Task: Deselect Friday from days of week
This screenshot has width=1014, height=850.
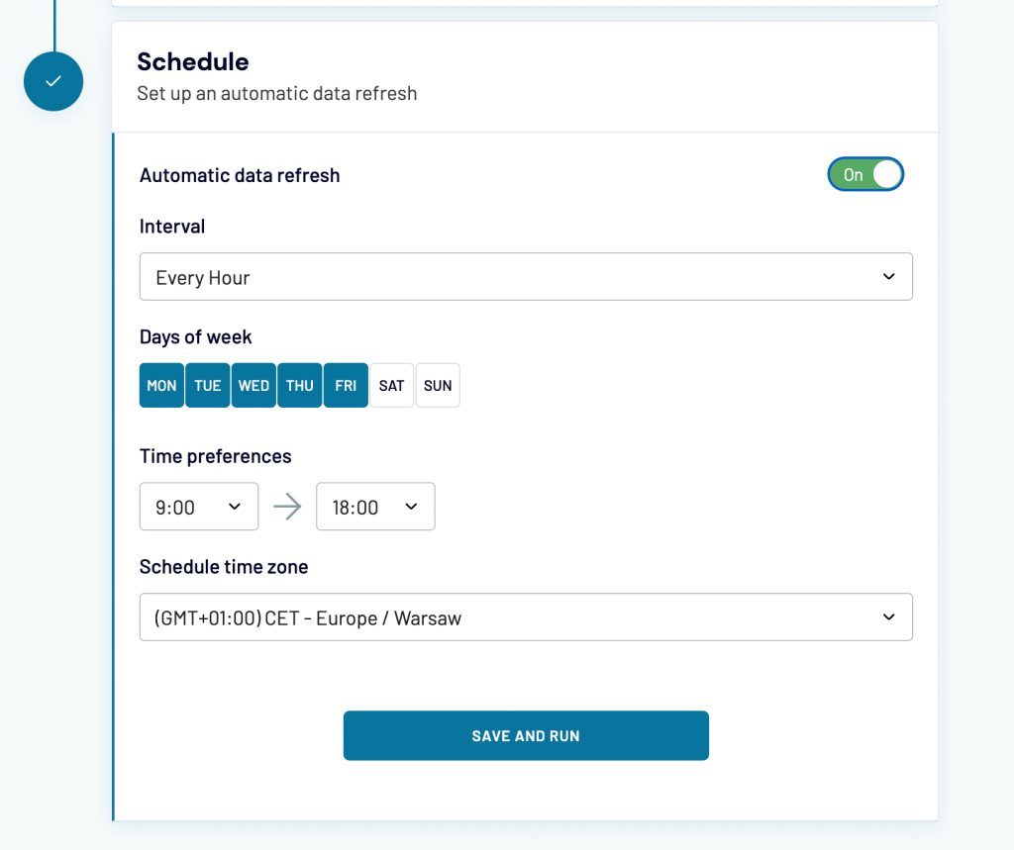Action: point(346,385)
